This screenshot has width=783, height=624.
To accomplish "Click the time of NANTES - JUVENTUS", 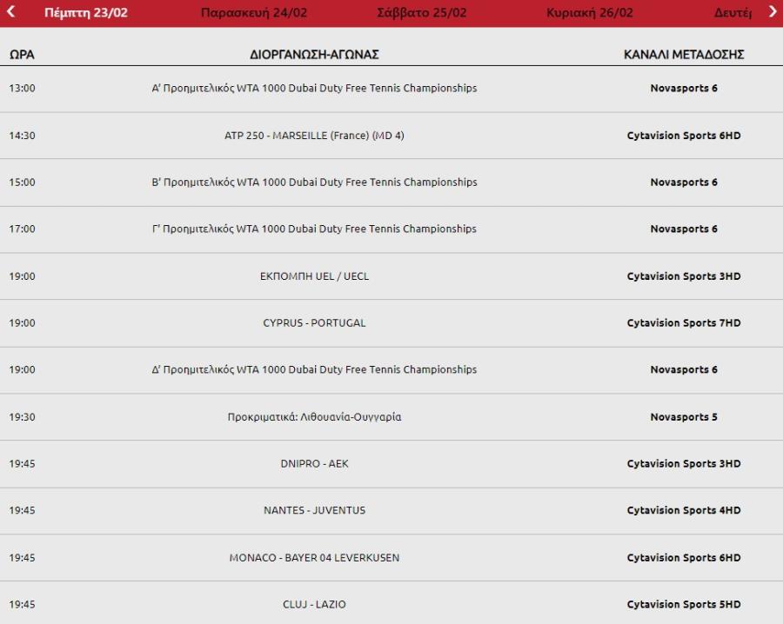I will point(22,510).
